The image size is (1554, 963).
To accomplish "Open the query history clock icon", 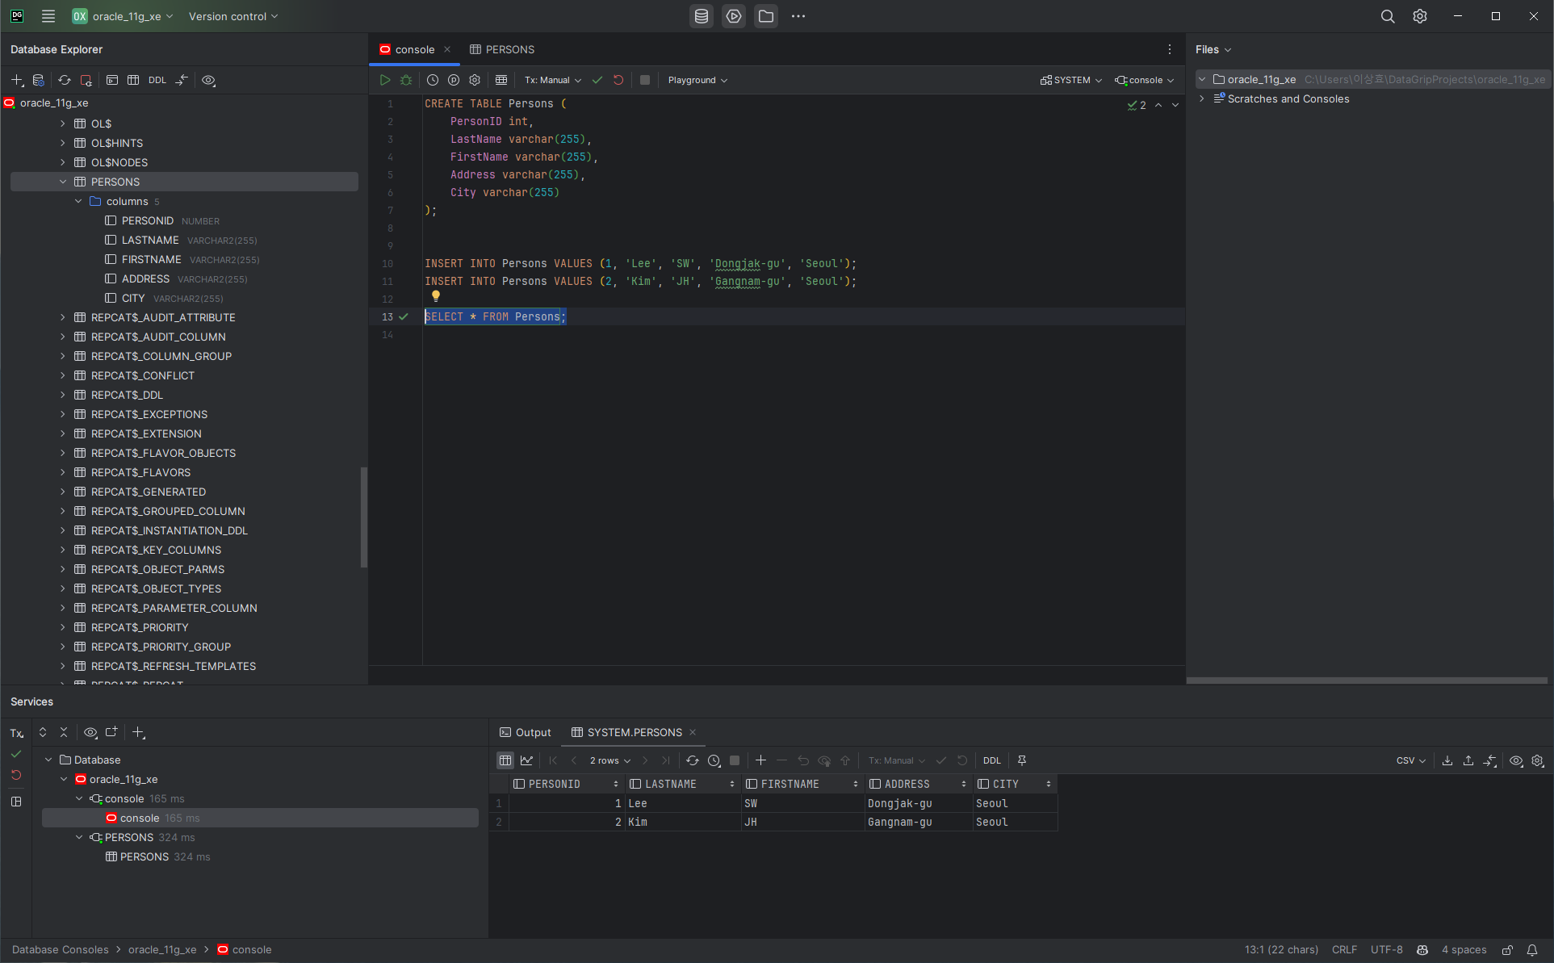I will click(433, 80).
